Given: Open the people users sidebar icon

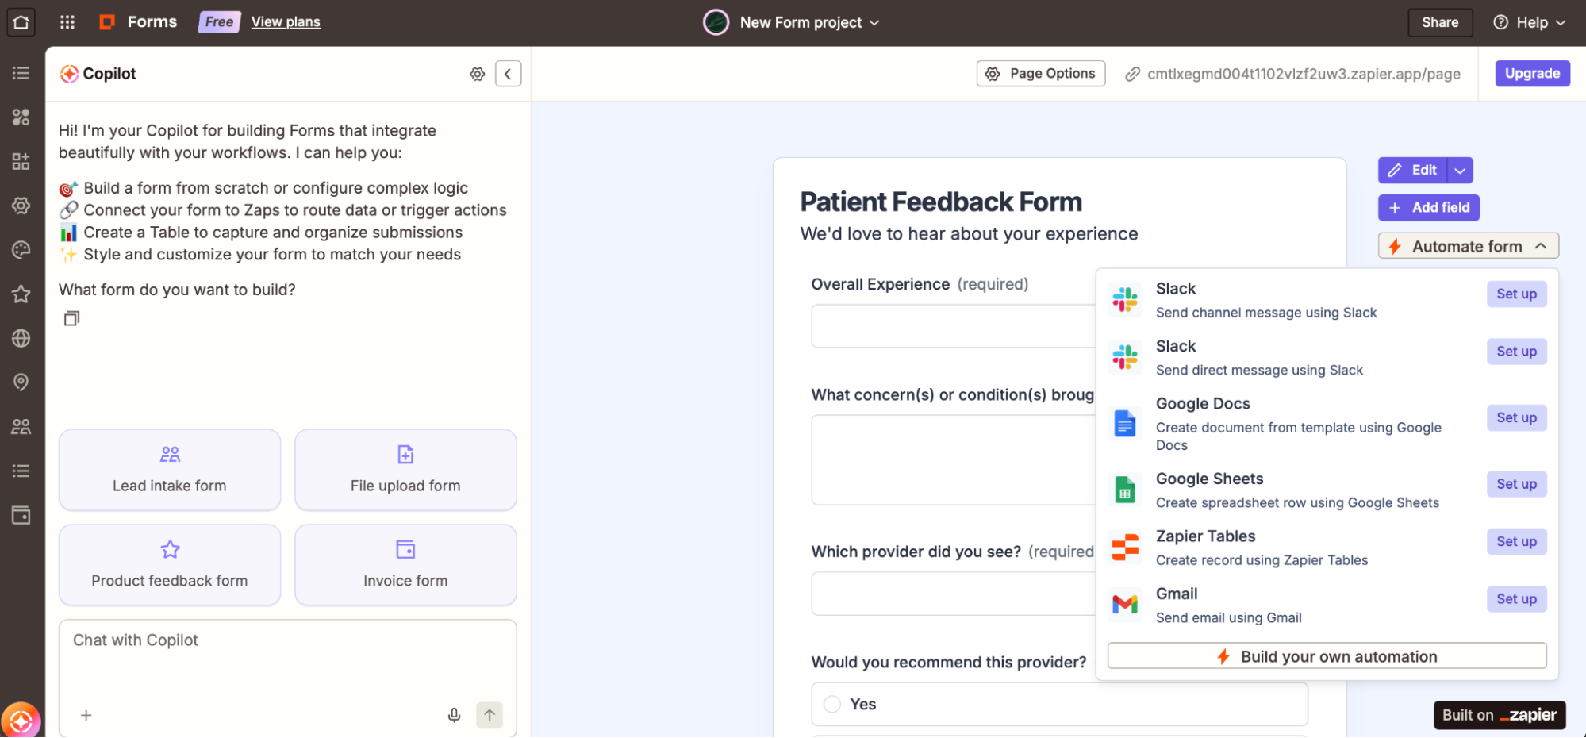Looking at the screenshot, I should click(21, 427).
